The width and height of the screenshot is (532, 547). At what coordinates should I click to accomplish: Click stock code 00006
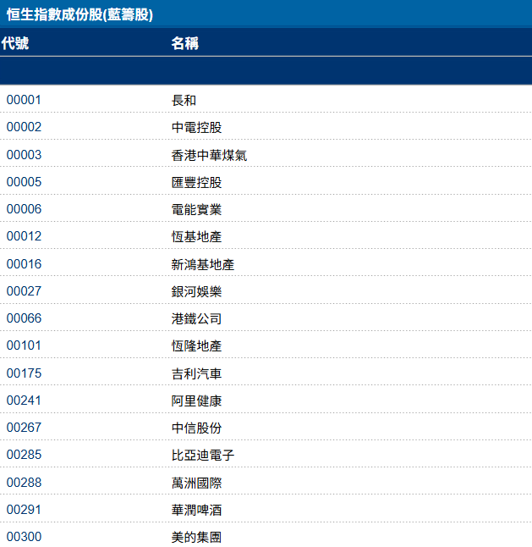tap(24, 209)
